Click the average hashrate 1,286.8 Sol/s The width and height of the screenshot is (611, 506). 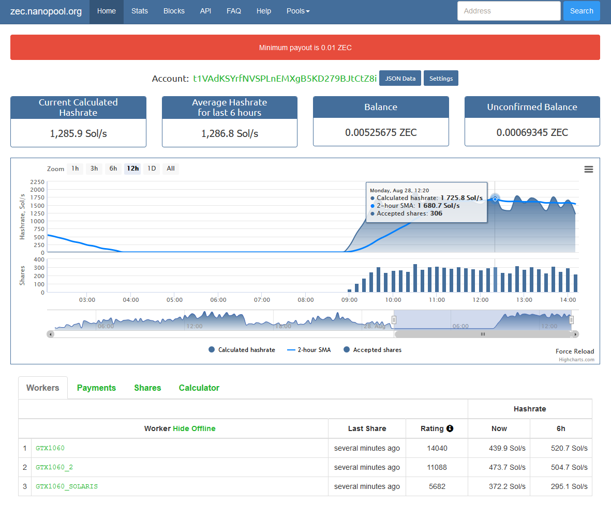(230, 133)
